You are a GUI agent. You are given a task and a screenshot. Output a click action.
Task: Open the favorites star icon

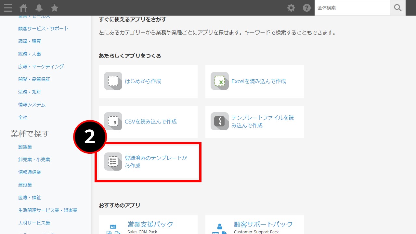point(55,8)
